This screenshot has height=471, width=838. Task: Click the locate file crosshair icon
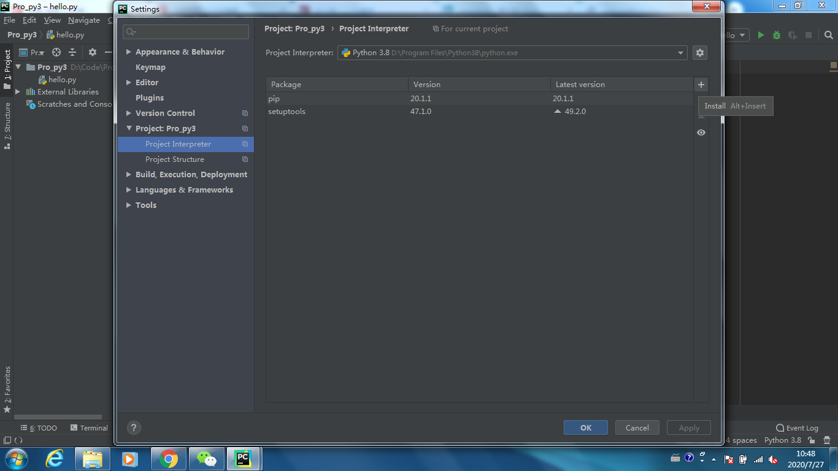pyautogui.click(x=56, y=52)
